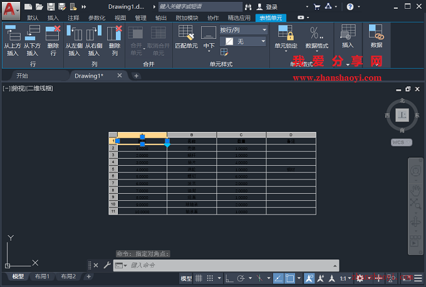
Task: Save the drawing using the floppy icon
Action: pos(51,7)
